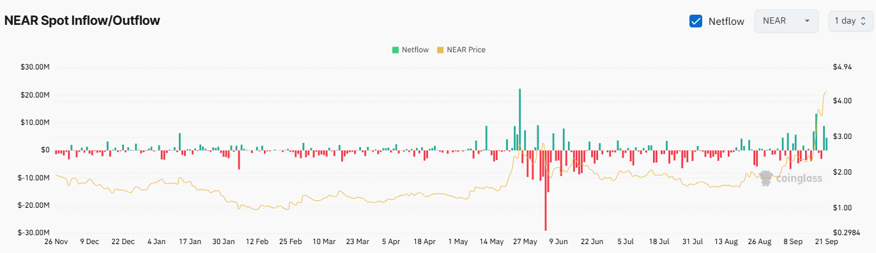The width and height of the screenshot is (876, 253).
Task: Click the 18 Jul date label
Action: click(659, 242)
